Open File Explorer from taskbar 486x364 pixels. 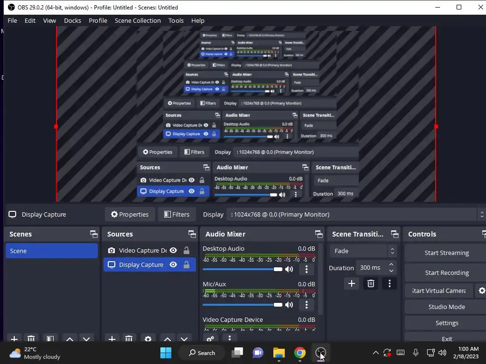click(x=279, y=353)
